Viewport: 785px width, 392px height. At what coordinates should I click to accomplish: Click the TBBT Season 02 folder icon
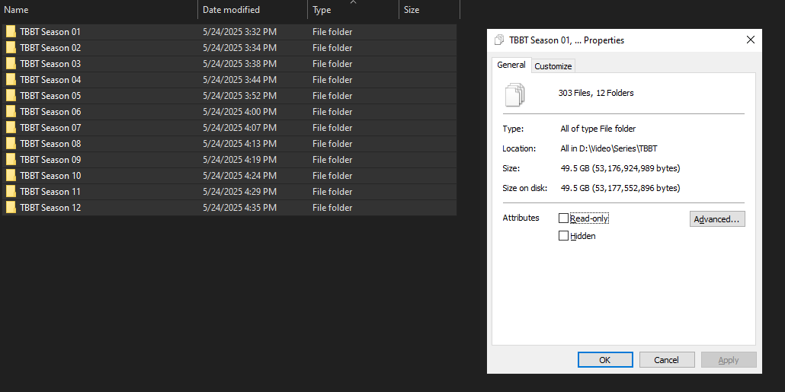(11, 48)
